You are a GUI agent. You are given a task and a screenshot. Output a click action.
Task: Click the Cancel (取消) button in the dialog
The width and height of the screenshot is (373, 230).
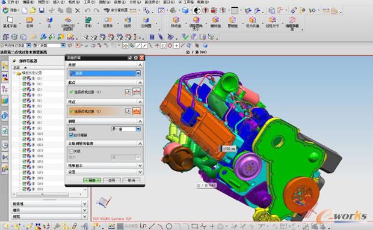pyautogui.click(x=131, y=180)
